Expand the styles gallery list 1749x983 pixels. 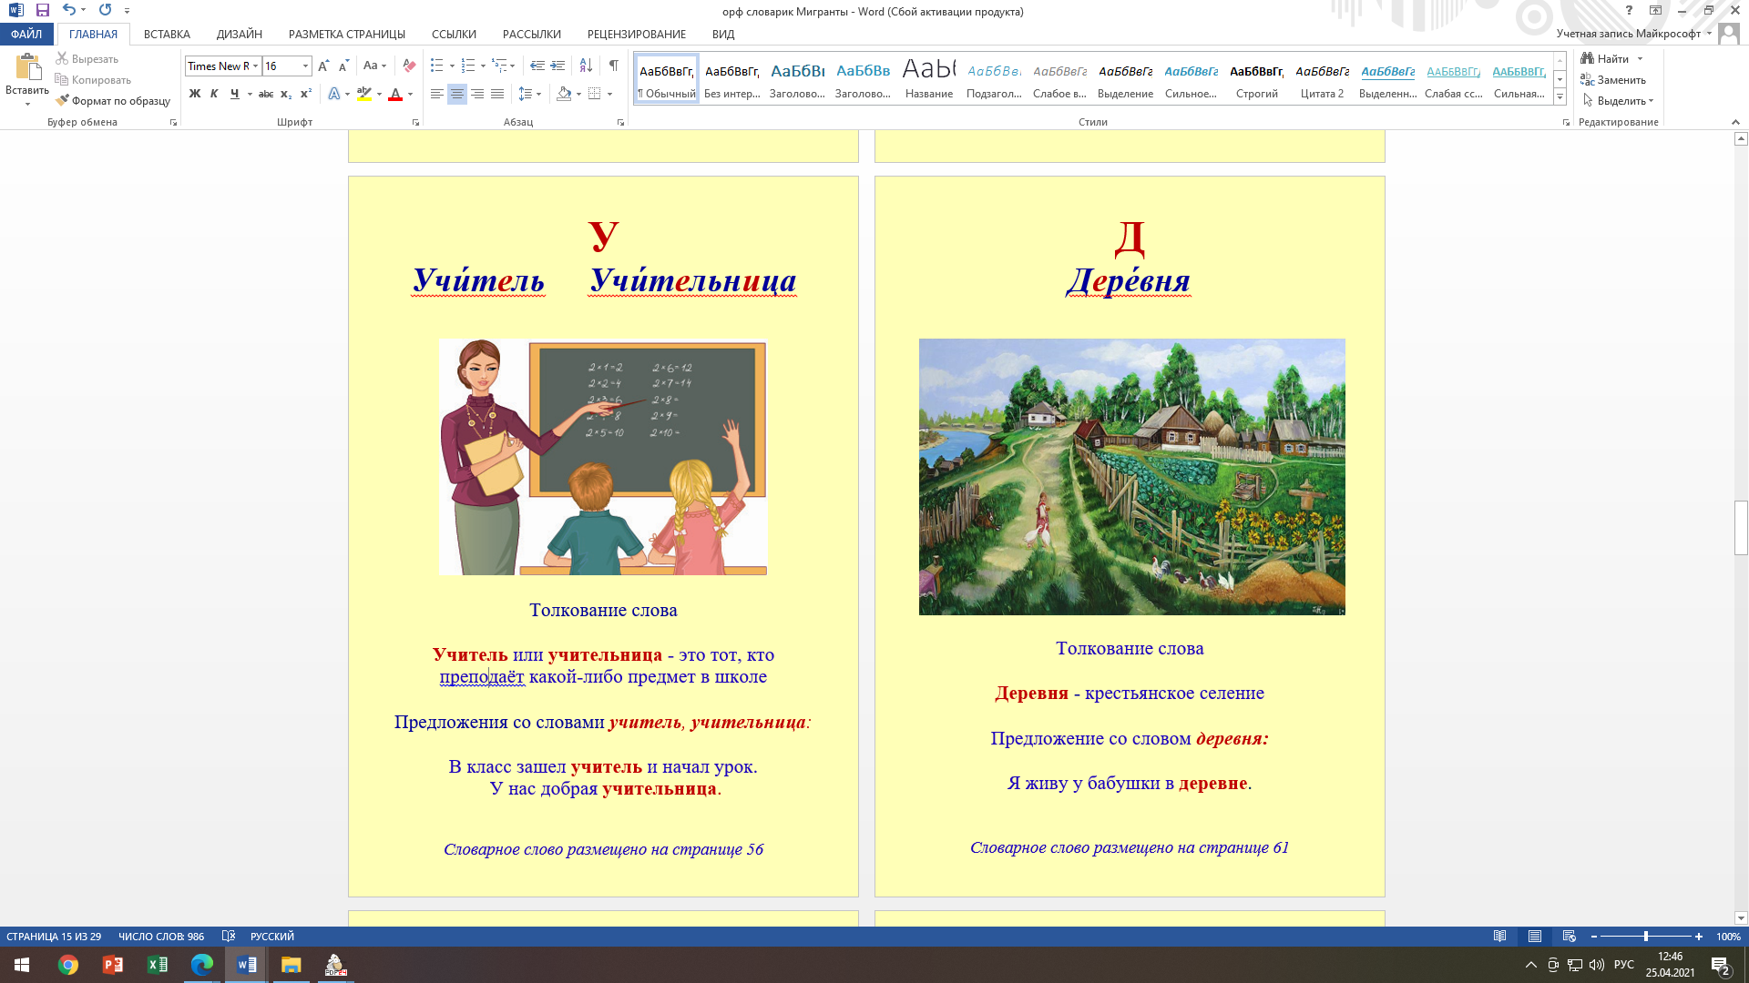(1560, 97)
